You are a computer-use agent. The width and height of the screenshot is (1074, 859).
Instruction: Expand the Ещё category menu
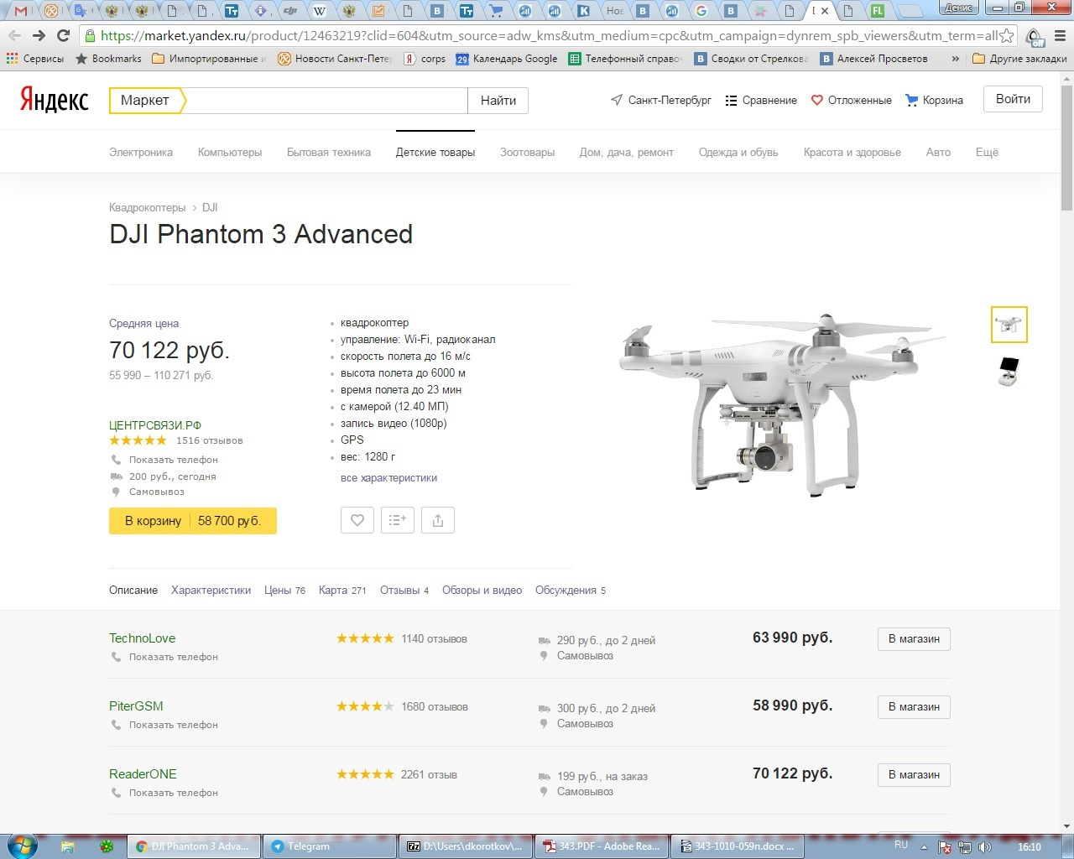(987, 152)
